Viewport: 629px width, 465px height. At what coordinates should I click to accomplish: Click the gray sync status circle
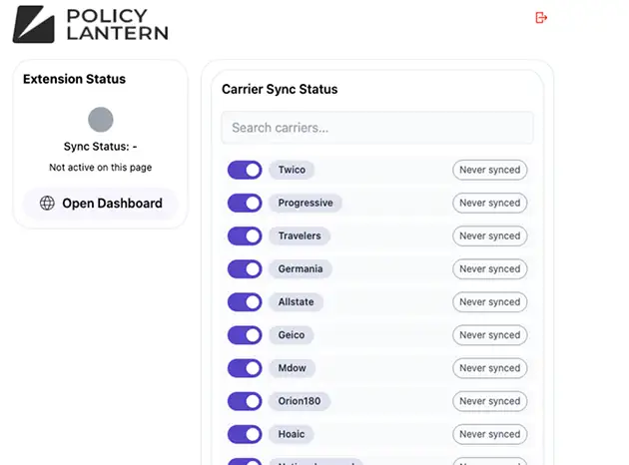pos(100,120)
